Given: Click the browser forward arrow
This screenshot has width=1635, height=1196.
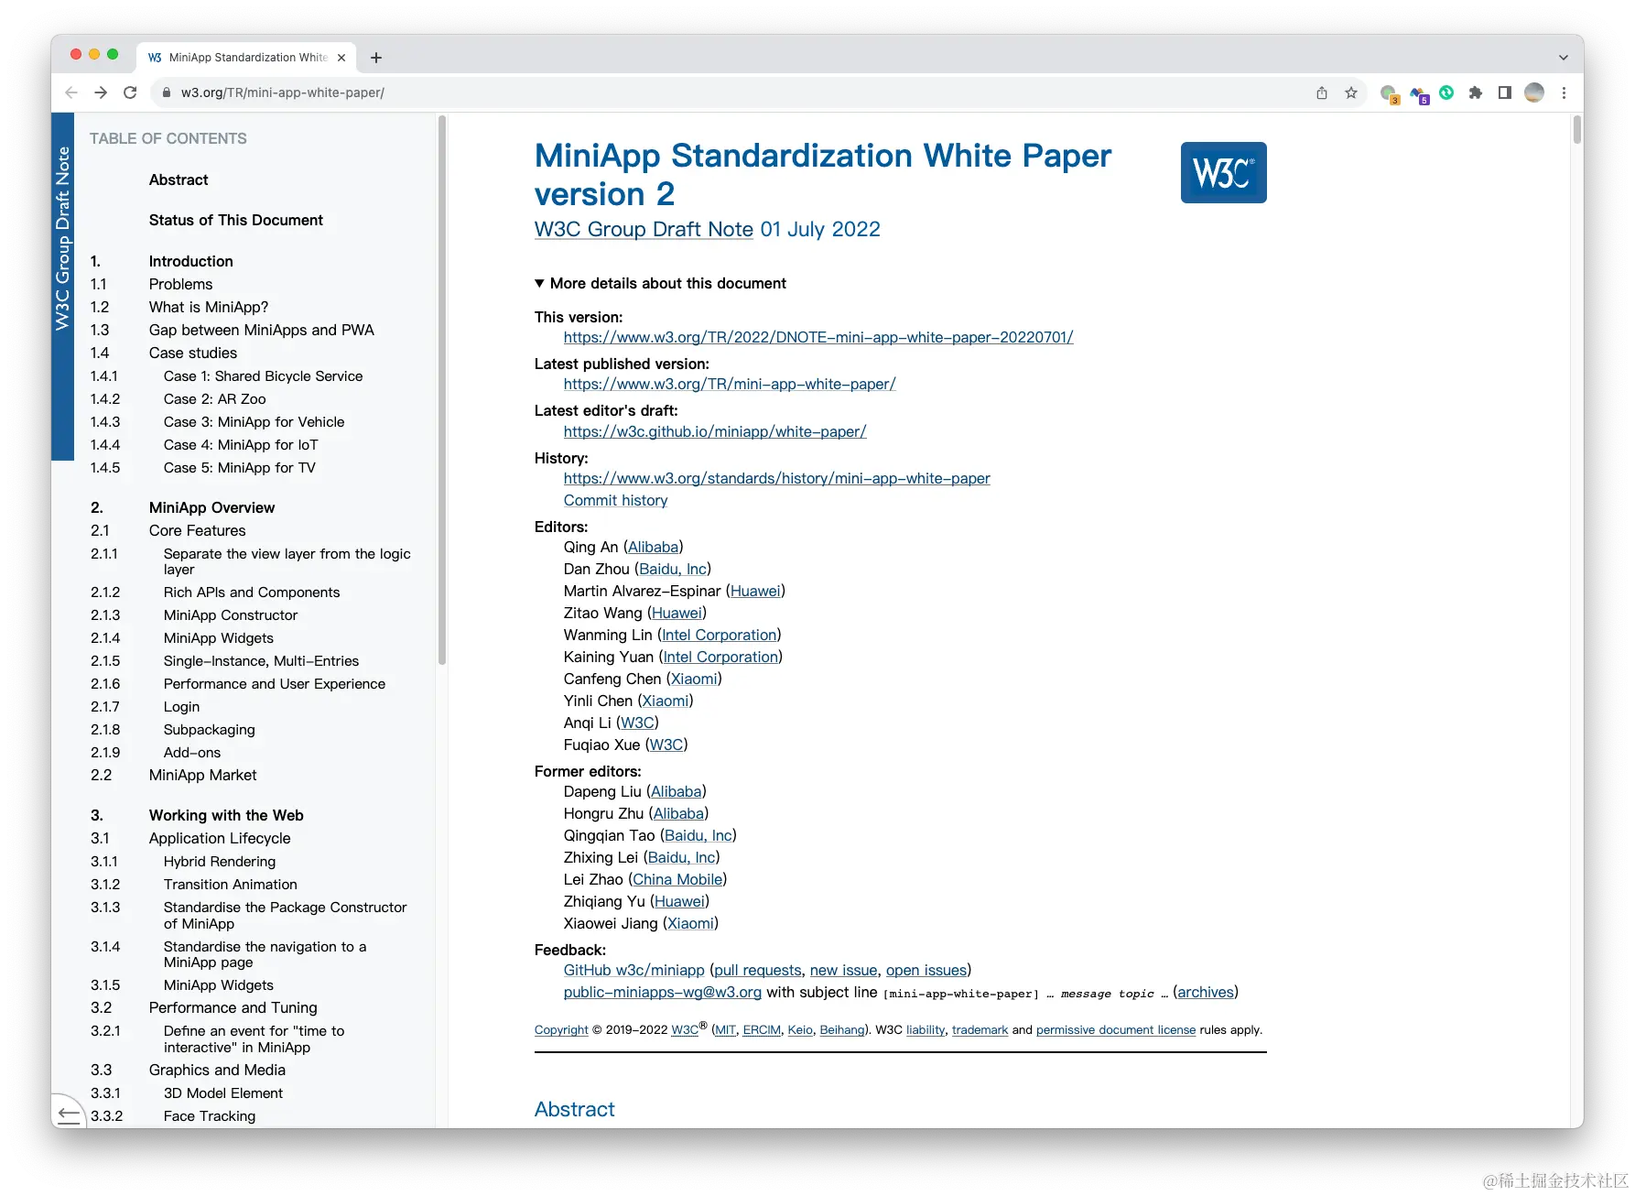Looking at the screenshot, I should point(101,92).
